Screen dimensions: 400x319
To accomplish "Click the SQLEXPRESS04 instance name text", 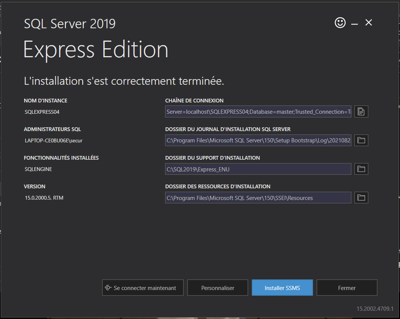I will tap(42, 112).
